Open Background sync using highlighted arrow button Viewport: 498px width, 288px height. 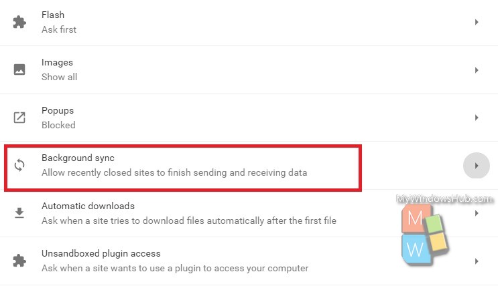[x=476, y=166]
